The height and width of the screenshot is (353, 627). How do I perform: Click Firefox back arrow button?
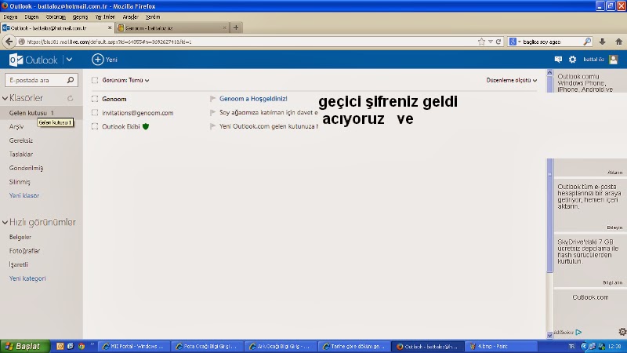point(9,42)
